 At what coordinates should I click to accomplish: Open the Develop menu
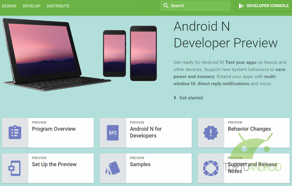(x=31, y=6)
